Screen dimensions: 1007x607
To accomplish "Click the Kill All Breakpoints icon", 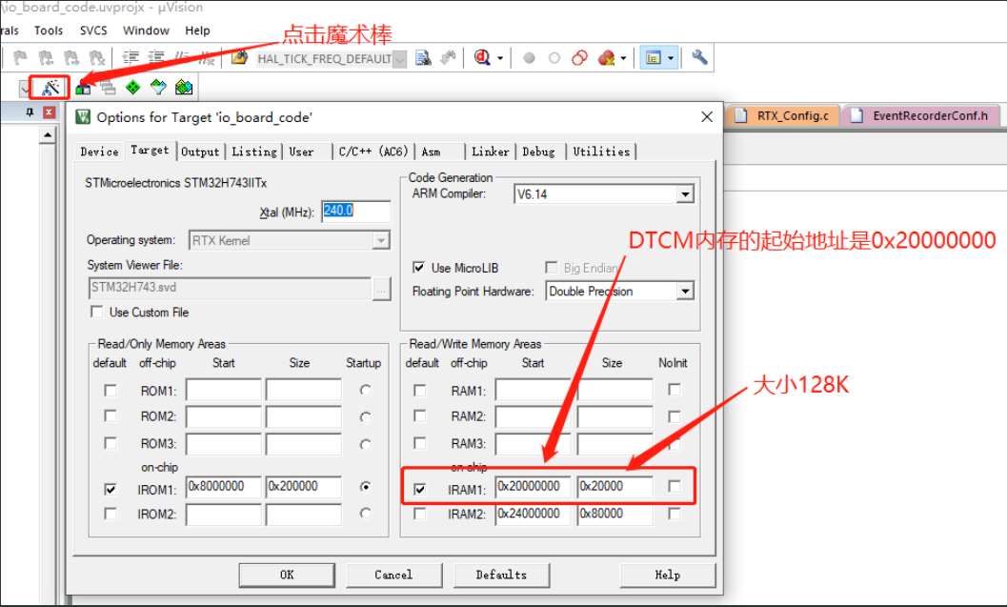I will 605,57.
